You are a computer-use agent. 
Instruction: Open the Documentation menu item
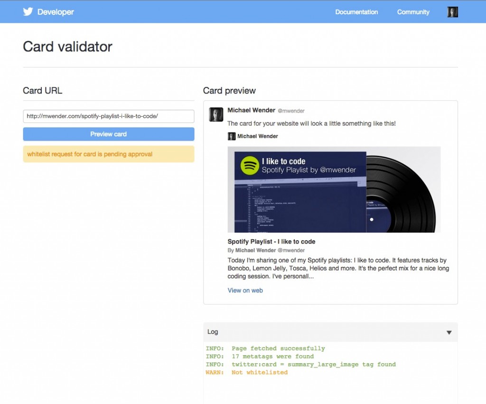point(356,12)
